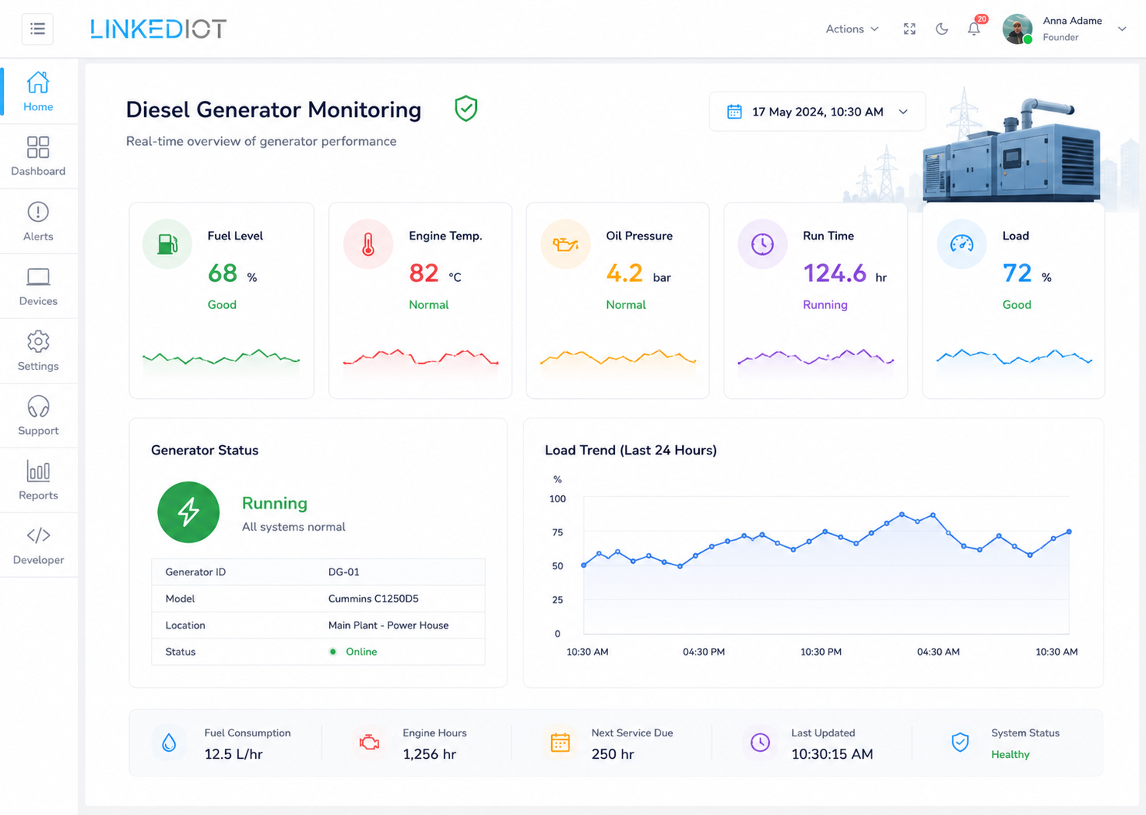
Task: Click the Oil Pressure oil-can icon
Action: point(565,244)
